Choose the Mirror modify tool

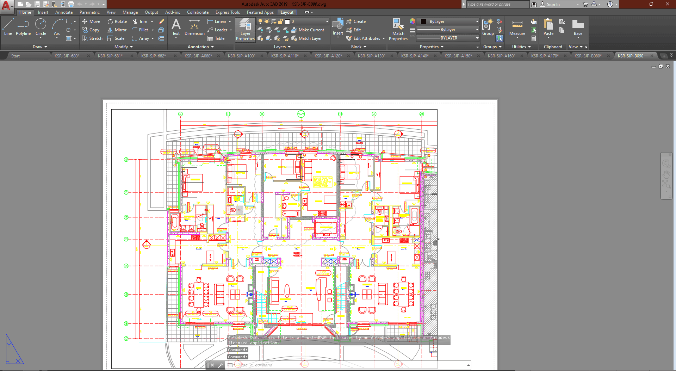click(117, 30)
